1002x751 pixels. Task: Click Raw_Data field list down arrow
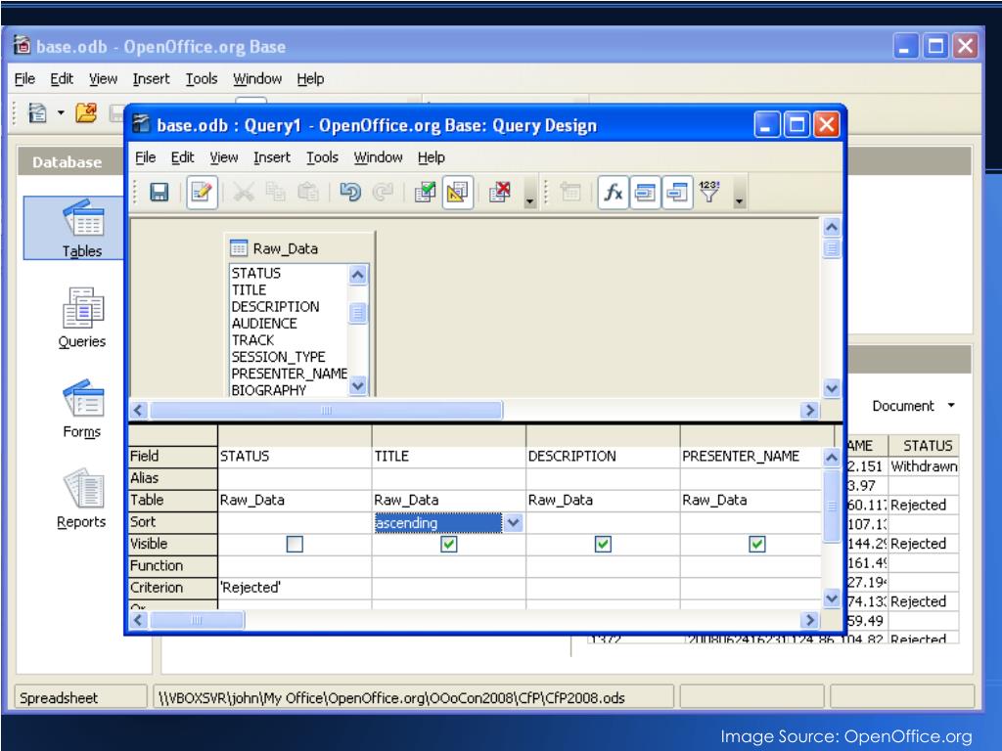click(358, 385)
